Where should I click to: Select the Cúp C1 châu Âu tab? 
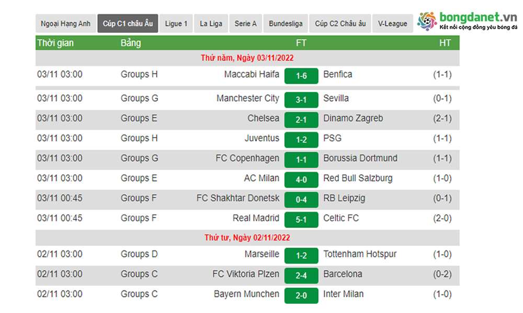[x=128, y=23]
